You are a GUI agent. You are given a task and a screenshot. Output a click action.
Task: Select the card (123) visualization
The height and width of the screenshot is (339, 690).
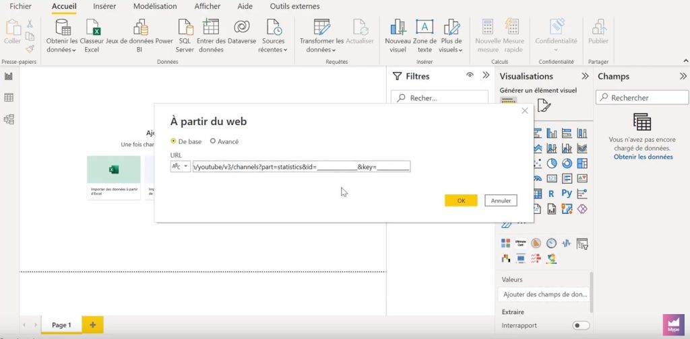click(x=552, y=178)
